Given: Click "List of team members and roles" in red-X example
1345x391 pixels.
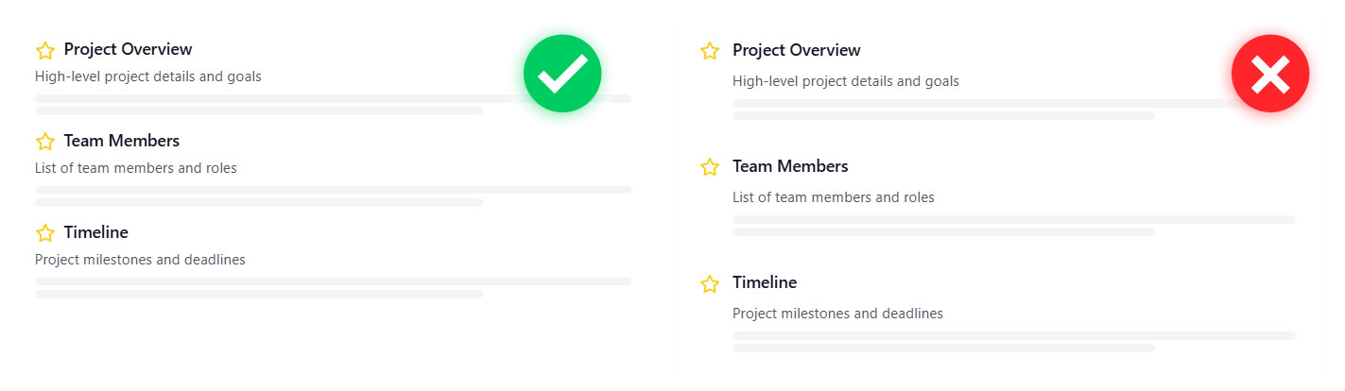Looking at the screenshot, I should click(x=833, y=197).
